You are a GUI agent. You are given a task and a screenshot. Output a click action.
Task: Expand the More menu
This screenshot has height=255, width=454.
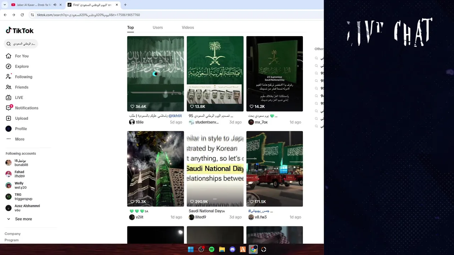point(20,139)
